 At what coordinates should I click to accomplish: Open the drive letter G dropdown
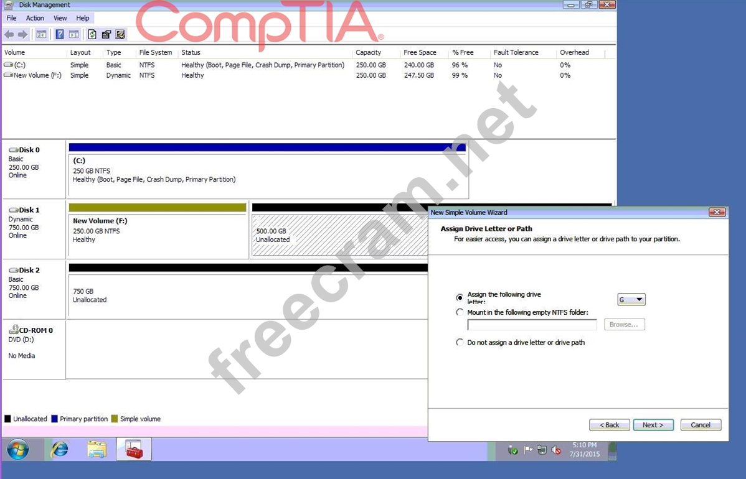point(631,299)
